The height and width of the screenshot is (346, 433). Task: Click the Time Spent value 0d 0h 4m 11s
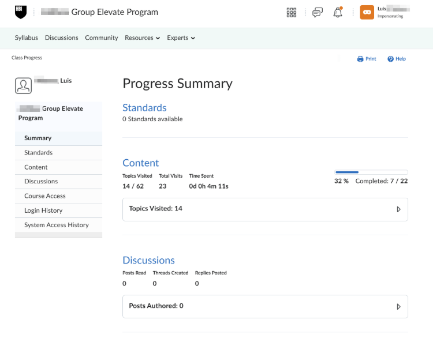[209, 186]
